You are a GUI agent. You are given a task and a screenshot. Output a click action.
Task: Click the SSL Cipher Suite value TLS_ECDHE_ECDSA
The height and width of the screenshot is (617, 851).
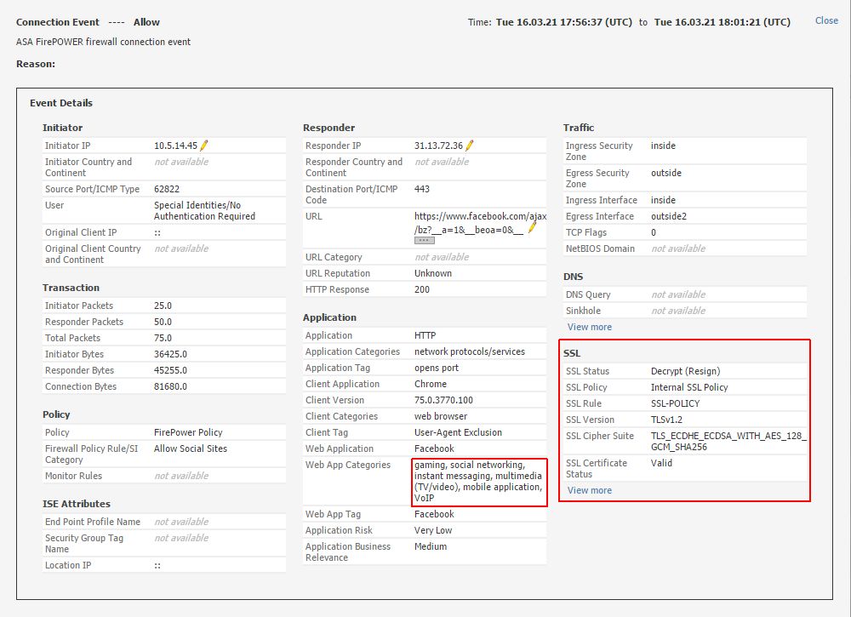tap(729, 441)
